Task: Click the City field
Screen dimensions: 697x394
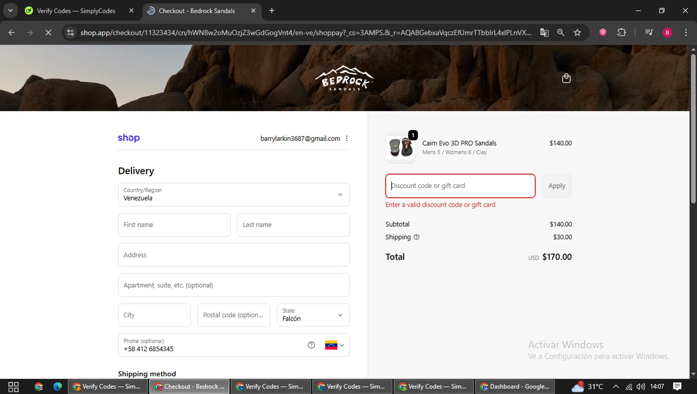Action: click(x=154, y=315)
